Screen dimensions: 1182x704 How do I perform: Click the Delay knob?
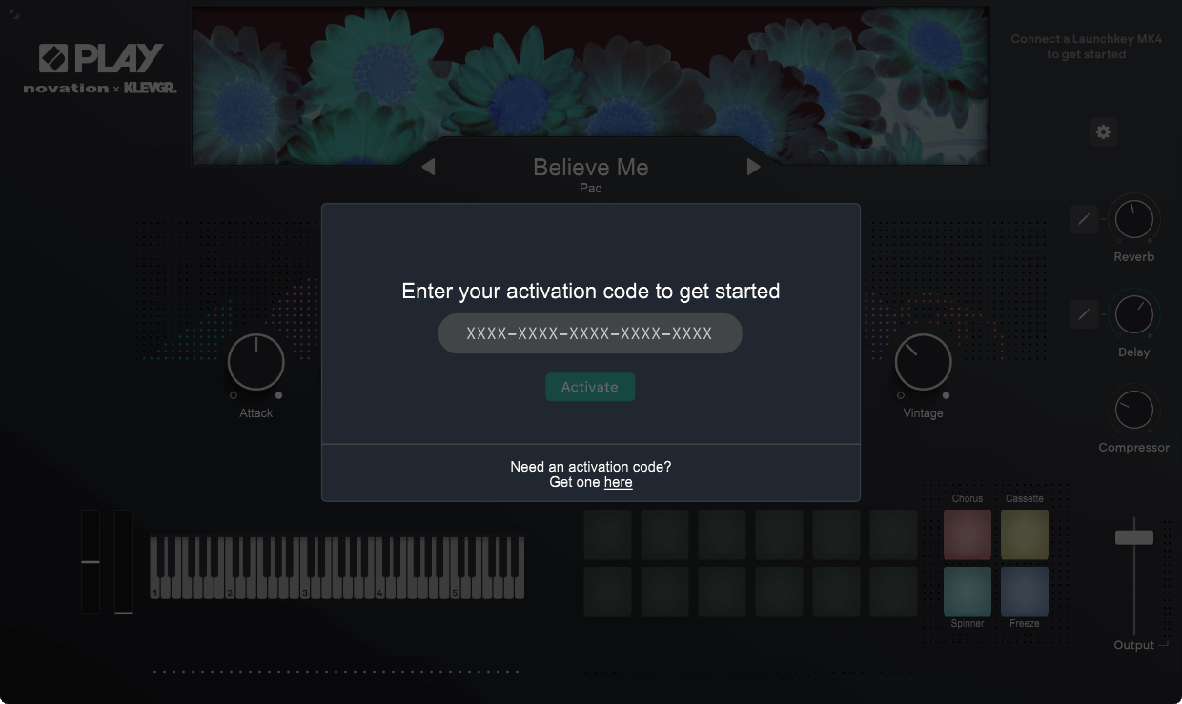[1133, 314]
